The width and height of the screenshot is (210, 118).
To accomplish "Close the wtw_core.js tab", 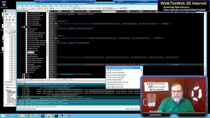I will pos(58,11).
